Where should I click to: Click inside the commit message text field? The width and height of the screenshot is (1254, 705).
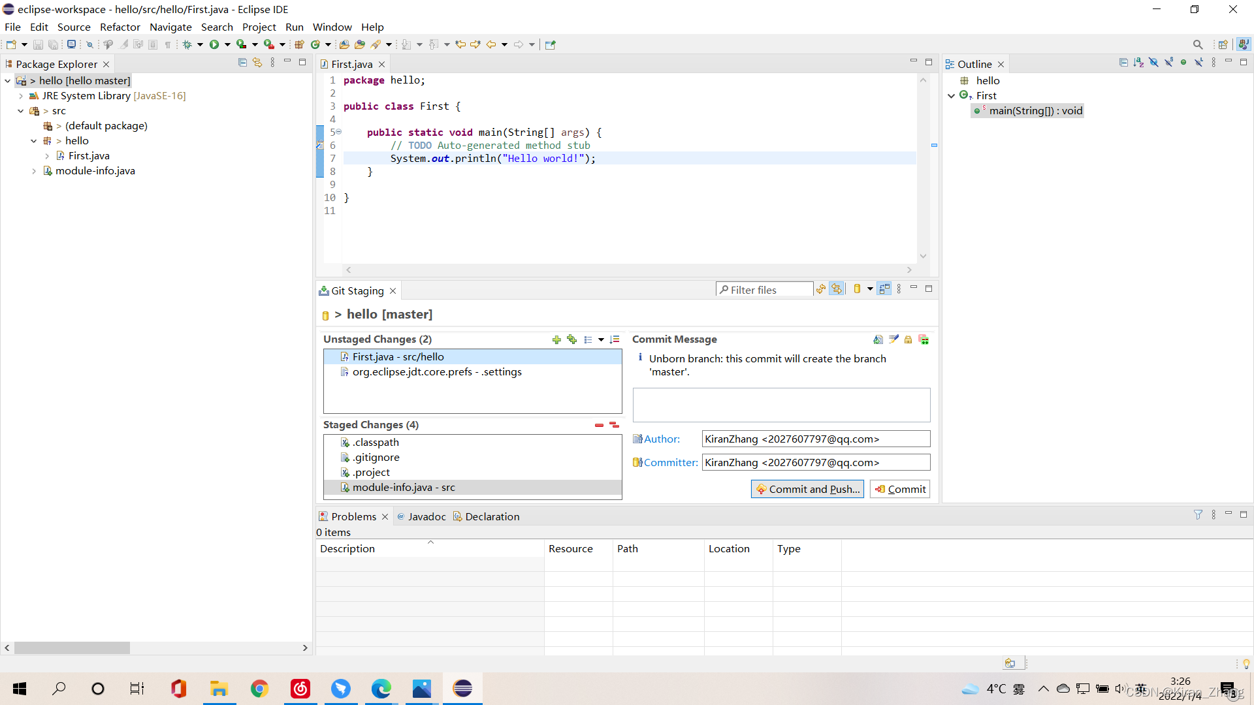point(780,405)
